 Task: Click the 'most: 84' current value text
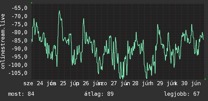coord(21,94)
